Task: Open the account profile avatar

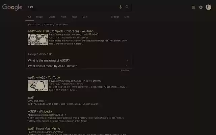Action: (208, 7)
